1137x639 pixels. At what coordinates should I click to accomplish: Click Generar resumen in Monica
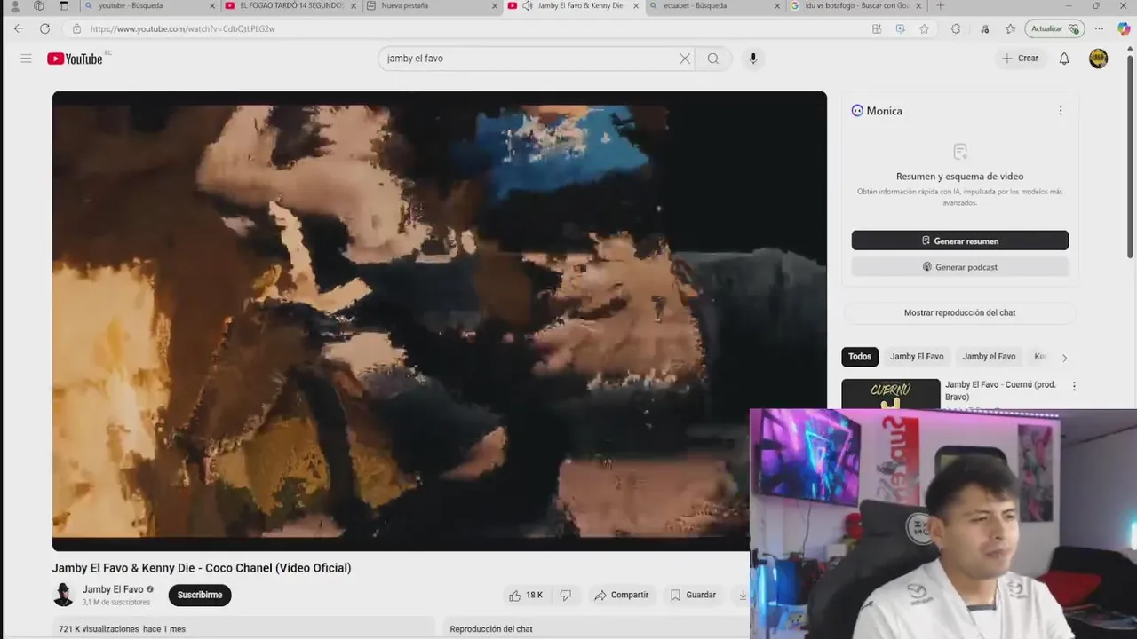click(960, 241)
